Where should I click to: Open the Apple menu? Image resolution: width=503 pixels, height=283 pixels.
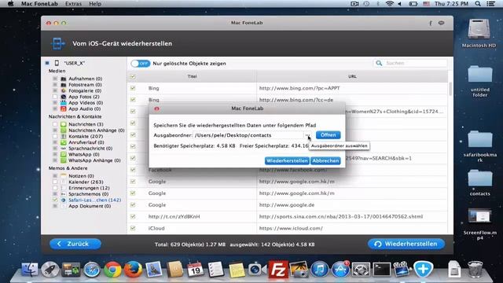pyautogui.click(x=10, y=4)
